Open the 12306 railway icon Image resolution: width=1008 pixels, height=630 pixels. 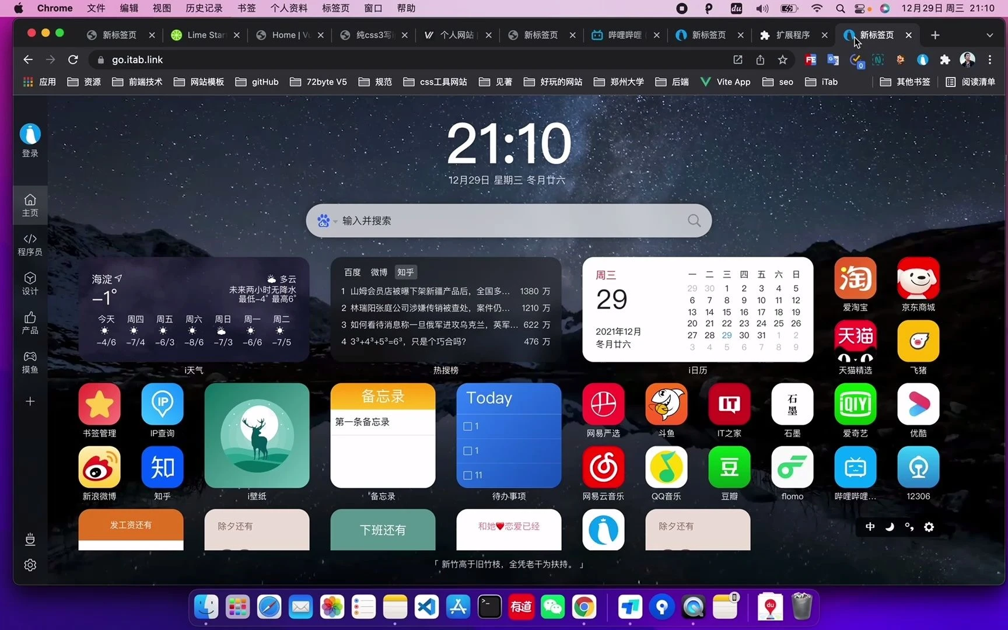tap(918, 467)
